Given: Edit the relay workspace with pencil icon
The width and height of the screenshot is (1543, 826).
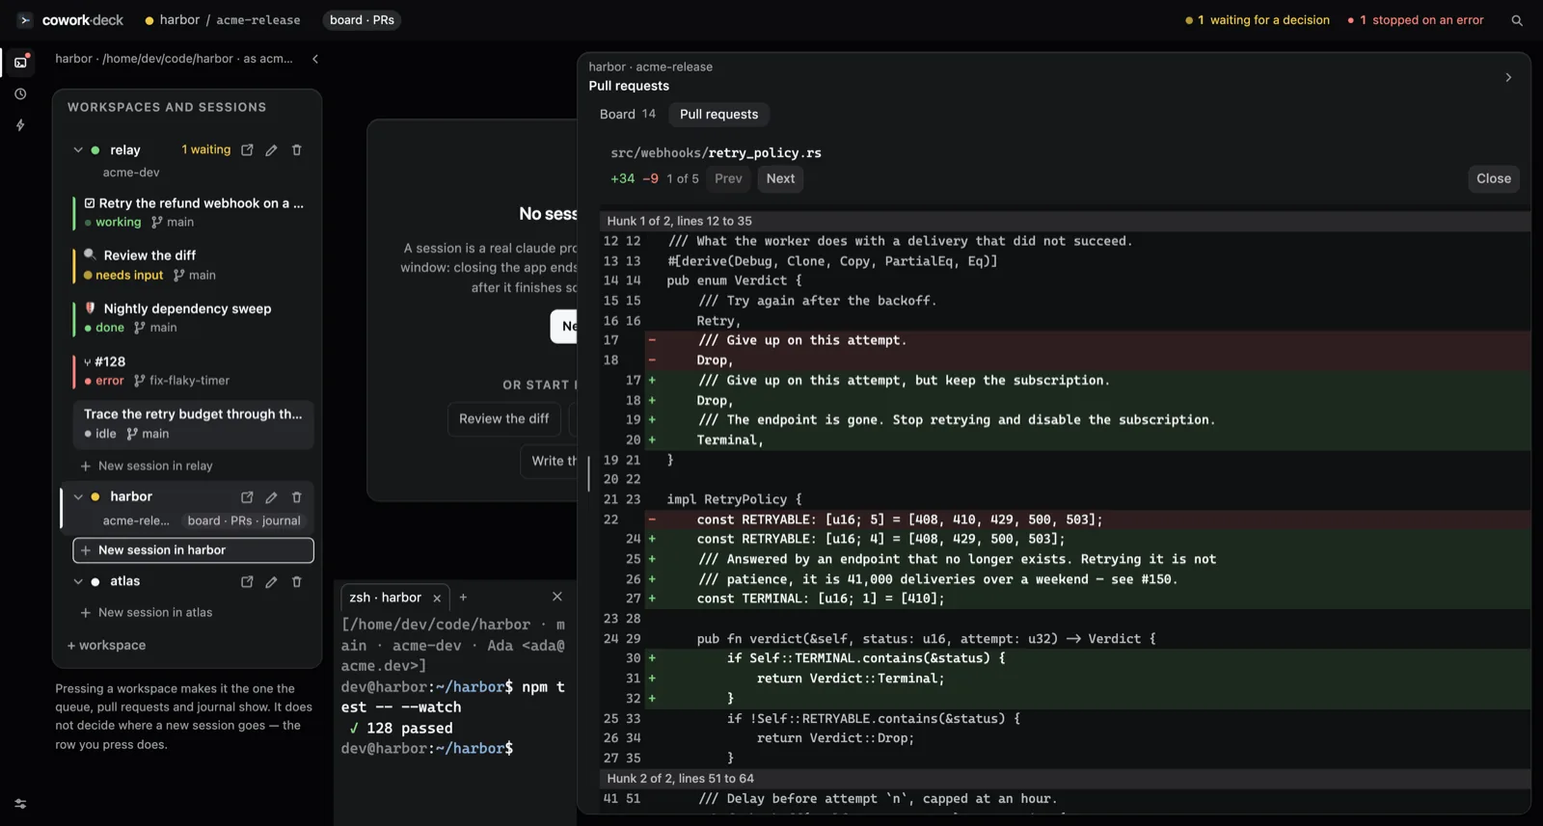Looking at the screenshot, I should [x=272, y=150].
